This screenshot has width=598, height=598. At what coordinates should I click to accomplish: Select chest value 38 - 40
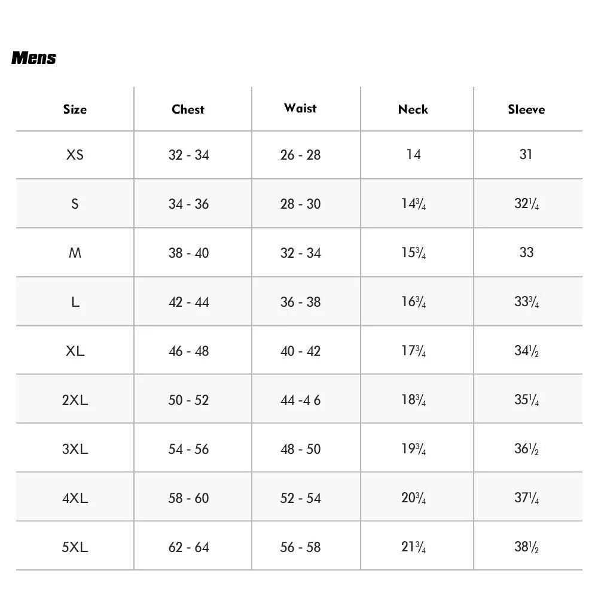point(189,253)
